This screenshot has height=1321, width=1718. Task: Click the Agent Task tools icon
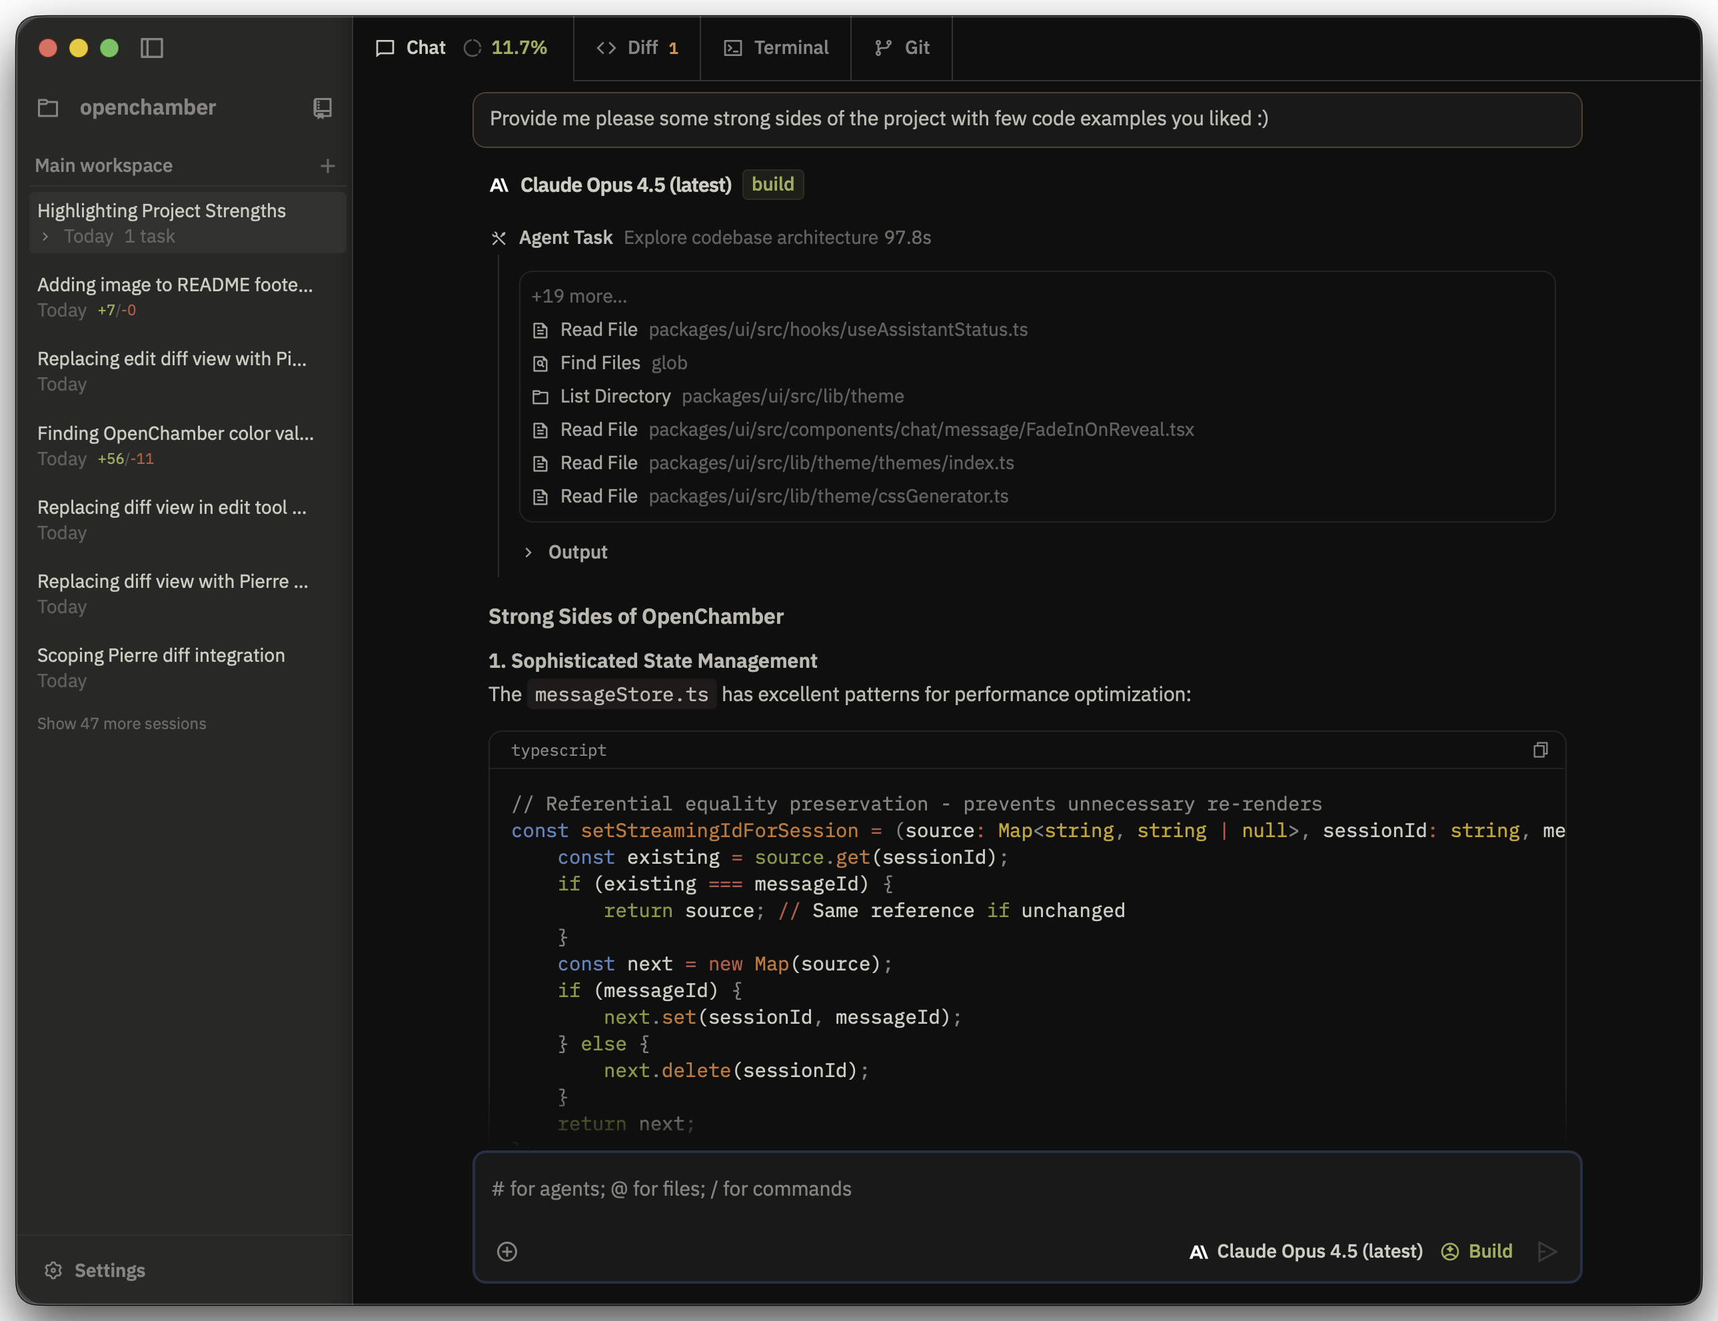498,238
